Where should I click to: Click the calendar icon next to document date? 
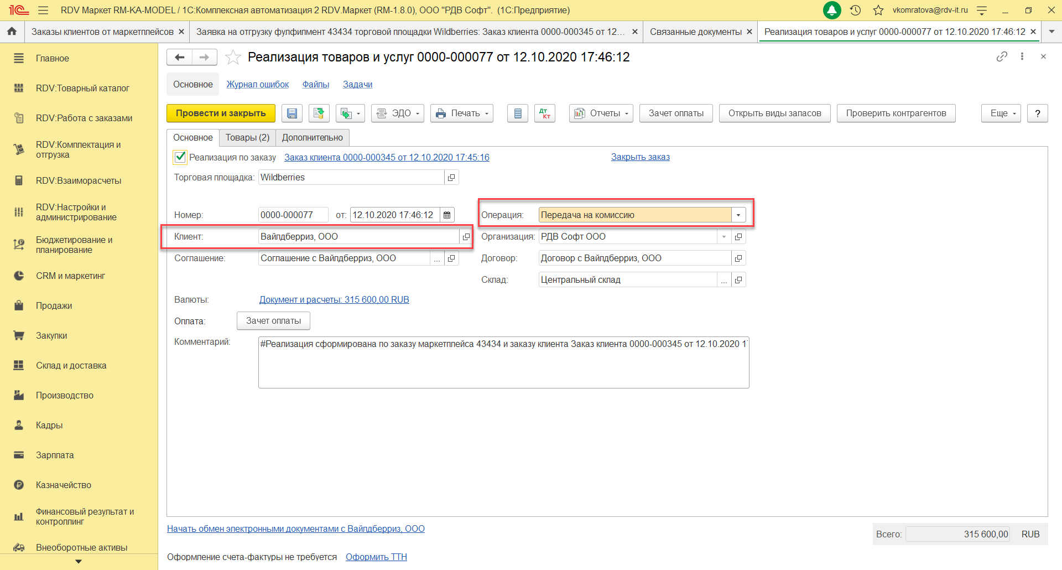(447, 215)
